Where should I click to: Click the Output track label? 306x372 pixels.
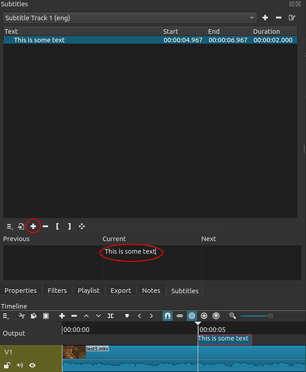14,333
